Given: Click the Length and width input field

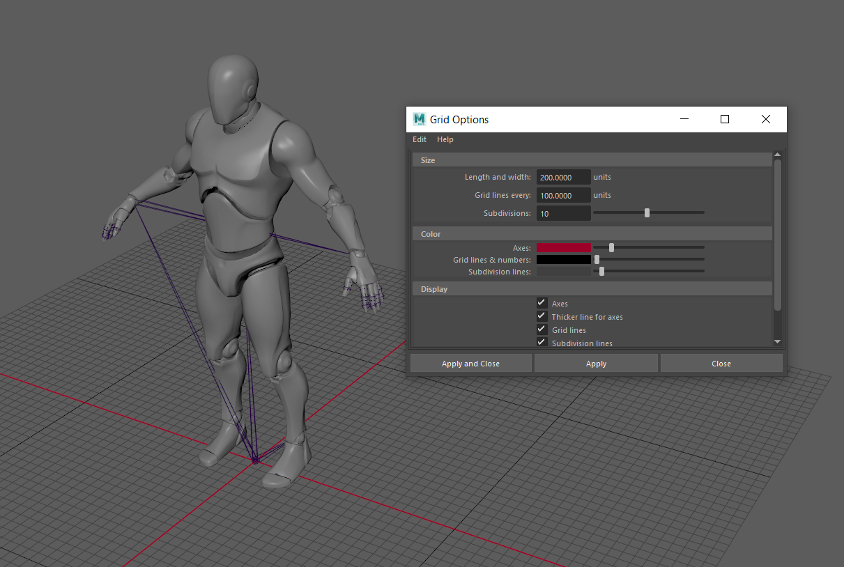Looking at the screenshot, I should (563, 178).
